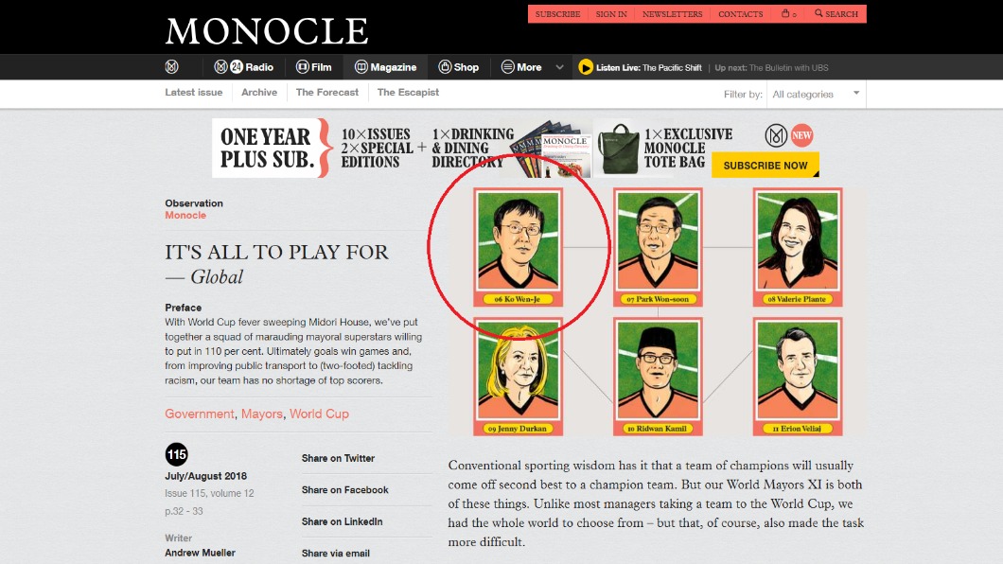Click the green tote bag banner image
The image size is (1003, 564).
pos(618,149)
